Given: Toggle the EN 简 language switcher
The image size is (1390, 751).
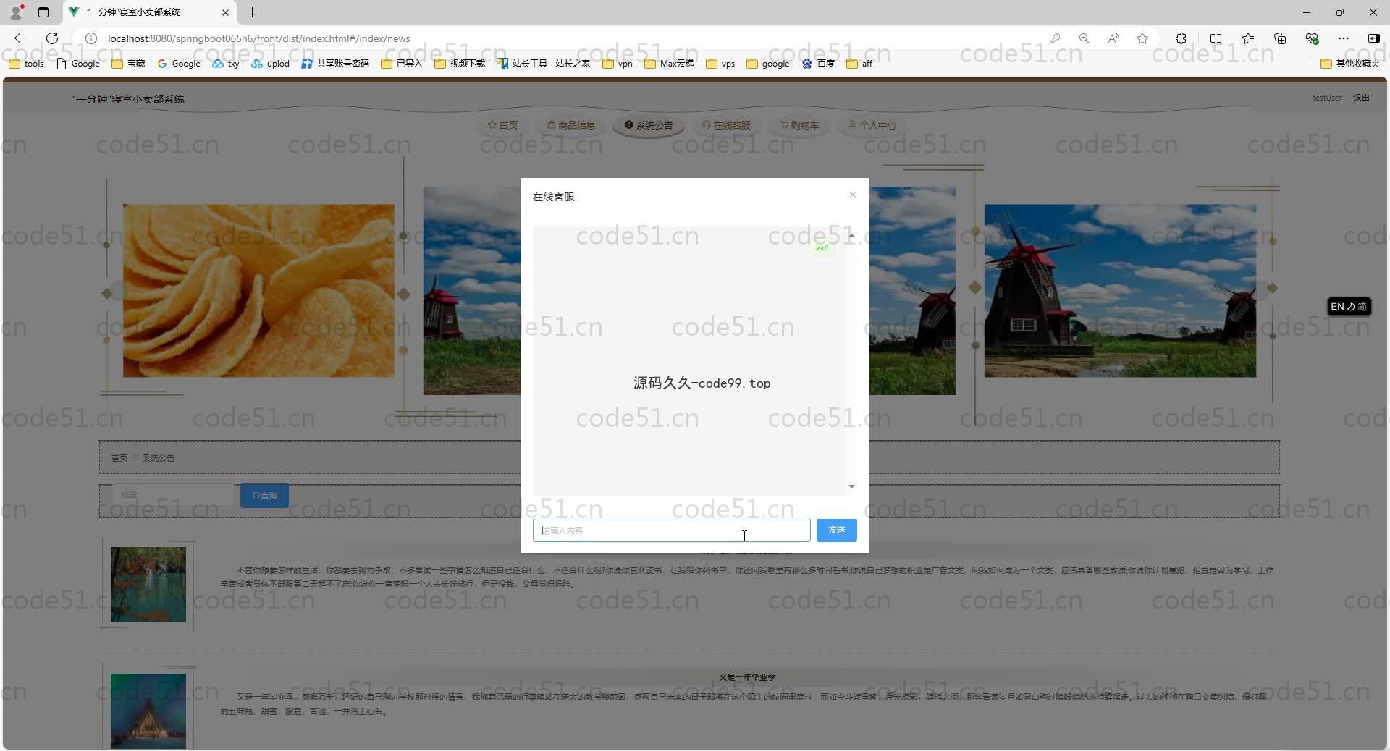Looking at the screenshot, I should 1348,307.
